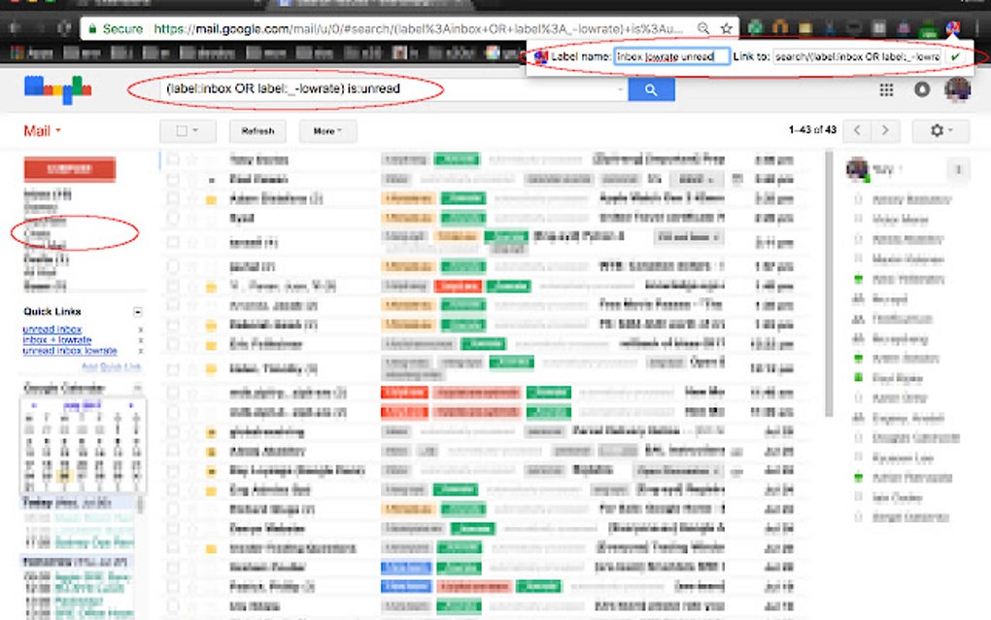Tick the select-all checkbox in the toolbar
Viewport: 991px width, 620px height.
182,131
